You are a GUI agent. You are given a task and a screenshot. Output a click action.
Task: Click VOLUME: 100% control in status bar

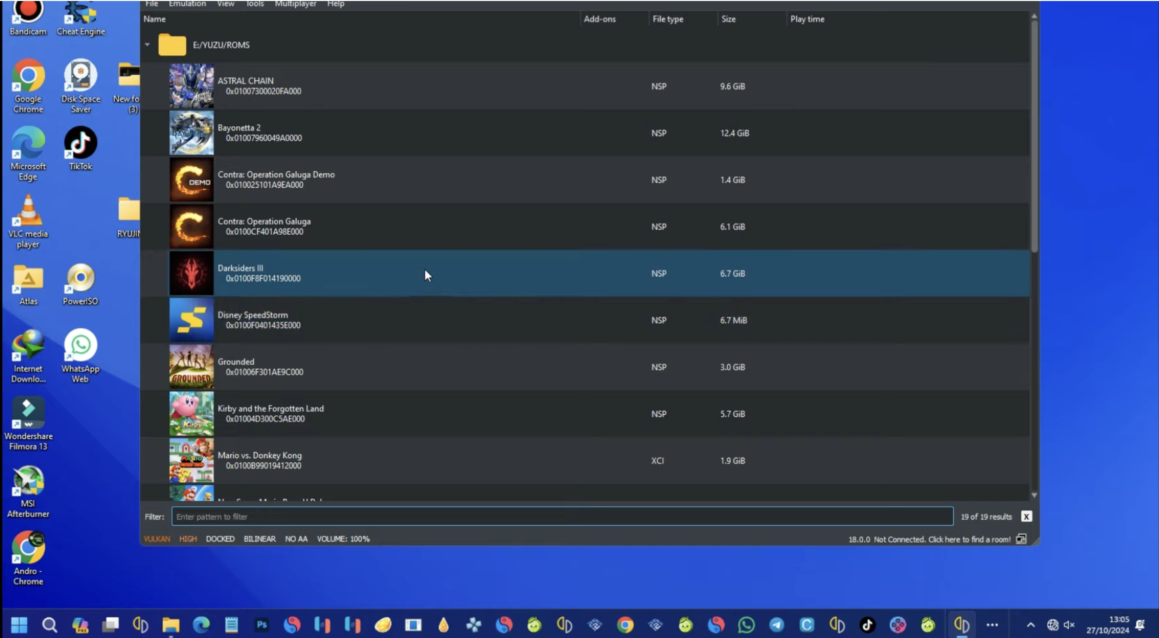point(343,539)
